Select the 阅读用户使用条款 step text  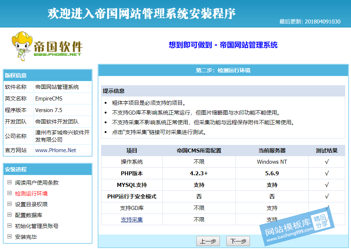(x=37, y=183)
